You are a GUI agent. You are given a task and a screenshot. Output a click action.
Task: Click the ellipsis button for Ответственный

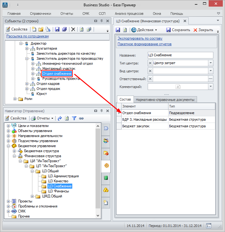pos(211,79)
